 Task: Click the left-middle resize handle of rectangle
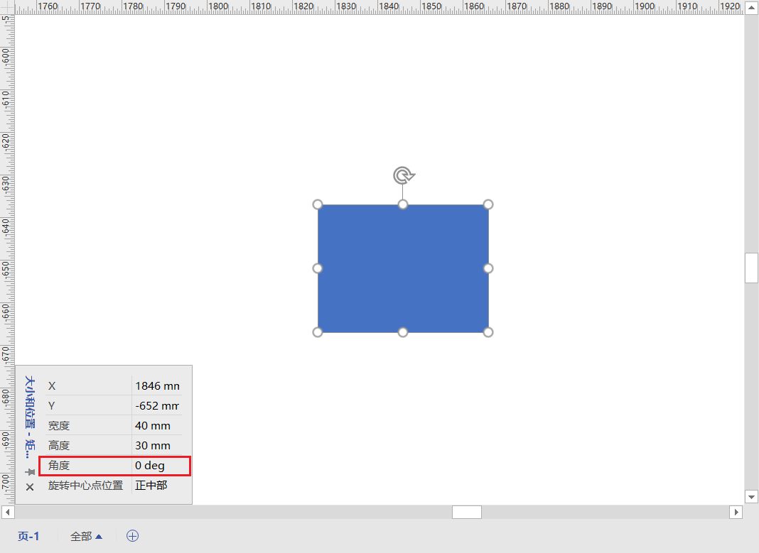(x=318, y=268)
